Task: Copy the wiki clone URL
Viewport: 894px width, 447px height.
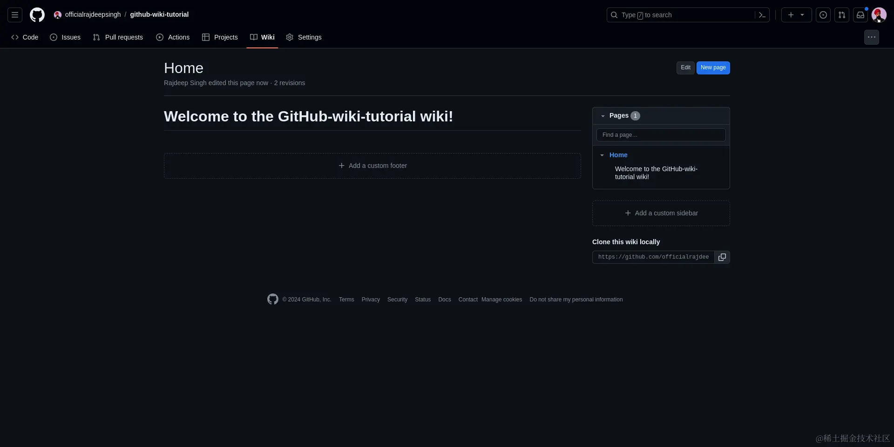Action: coord(722,257)
